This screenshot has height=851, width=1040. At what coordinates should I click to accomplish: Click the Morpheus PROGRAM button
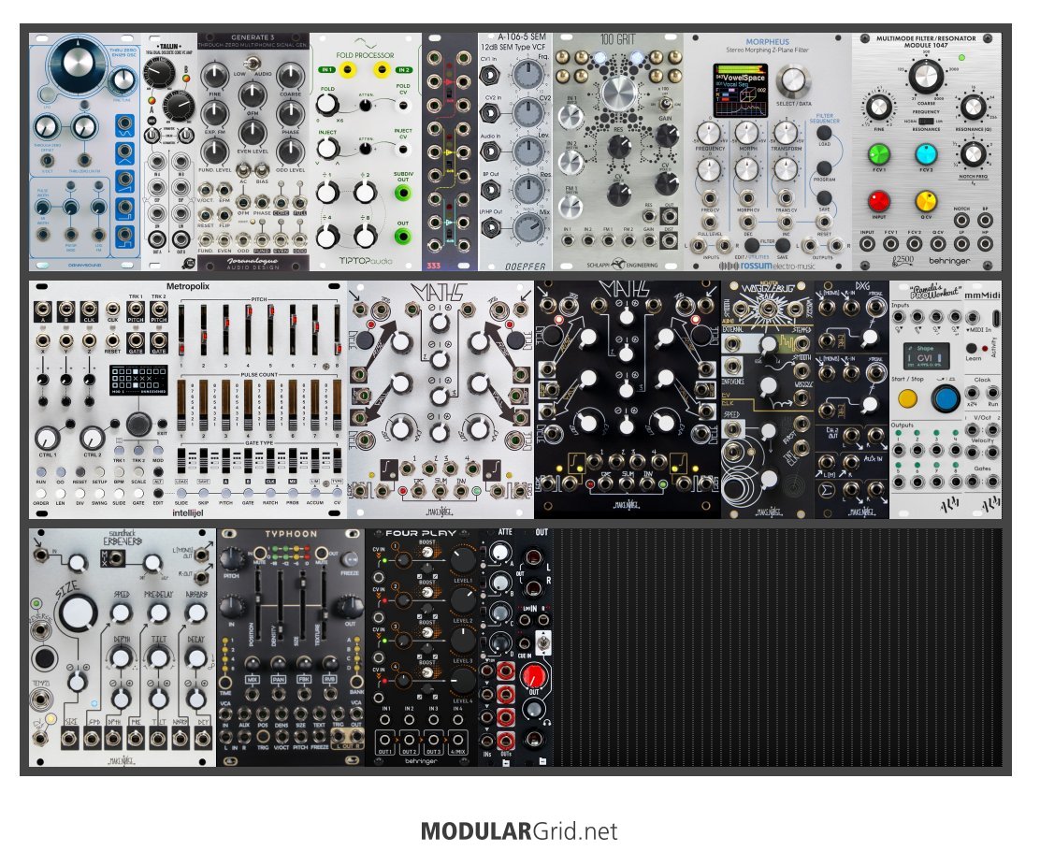[825, 167]
